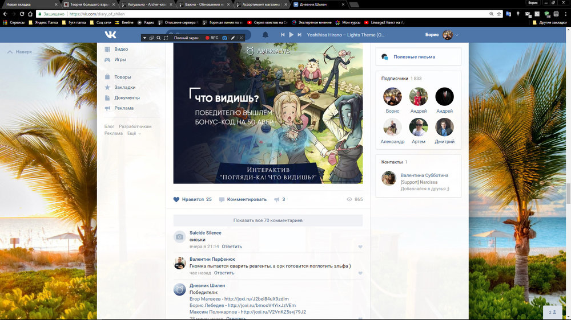571x320 pixels.
Task: Open the Что видишь post image
Action: pos(268,113)
